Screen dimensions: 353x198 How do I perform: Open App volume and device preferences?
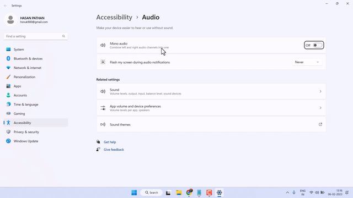pyautogui.click(x=211, y=108)
